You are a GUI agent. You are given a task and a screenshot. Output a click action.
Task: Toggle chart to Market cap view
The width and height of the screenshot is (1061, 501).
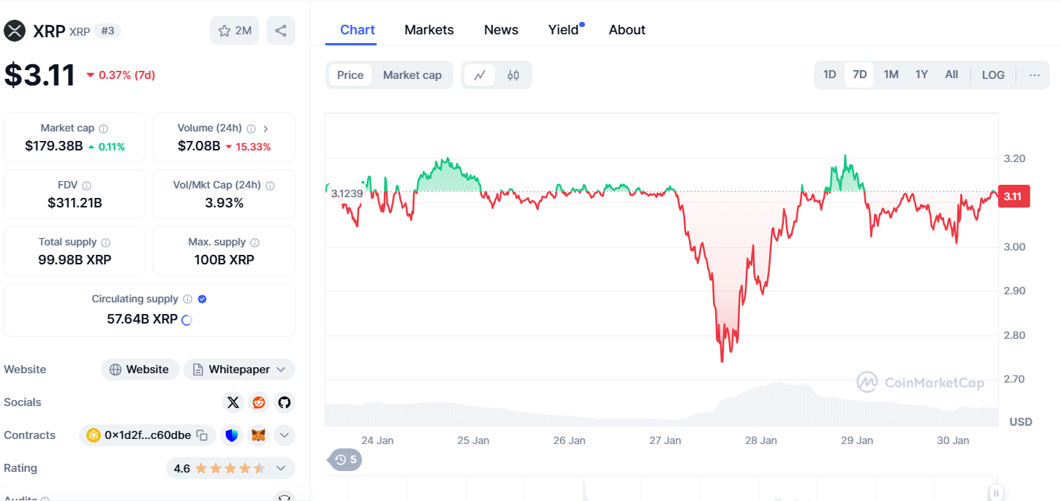(x=412, y=75)
